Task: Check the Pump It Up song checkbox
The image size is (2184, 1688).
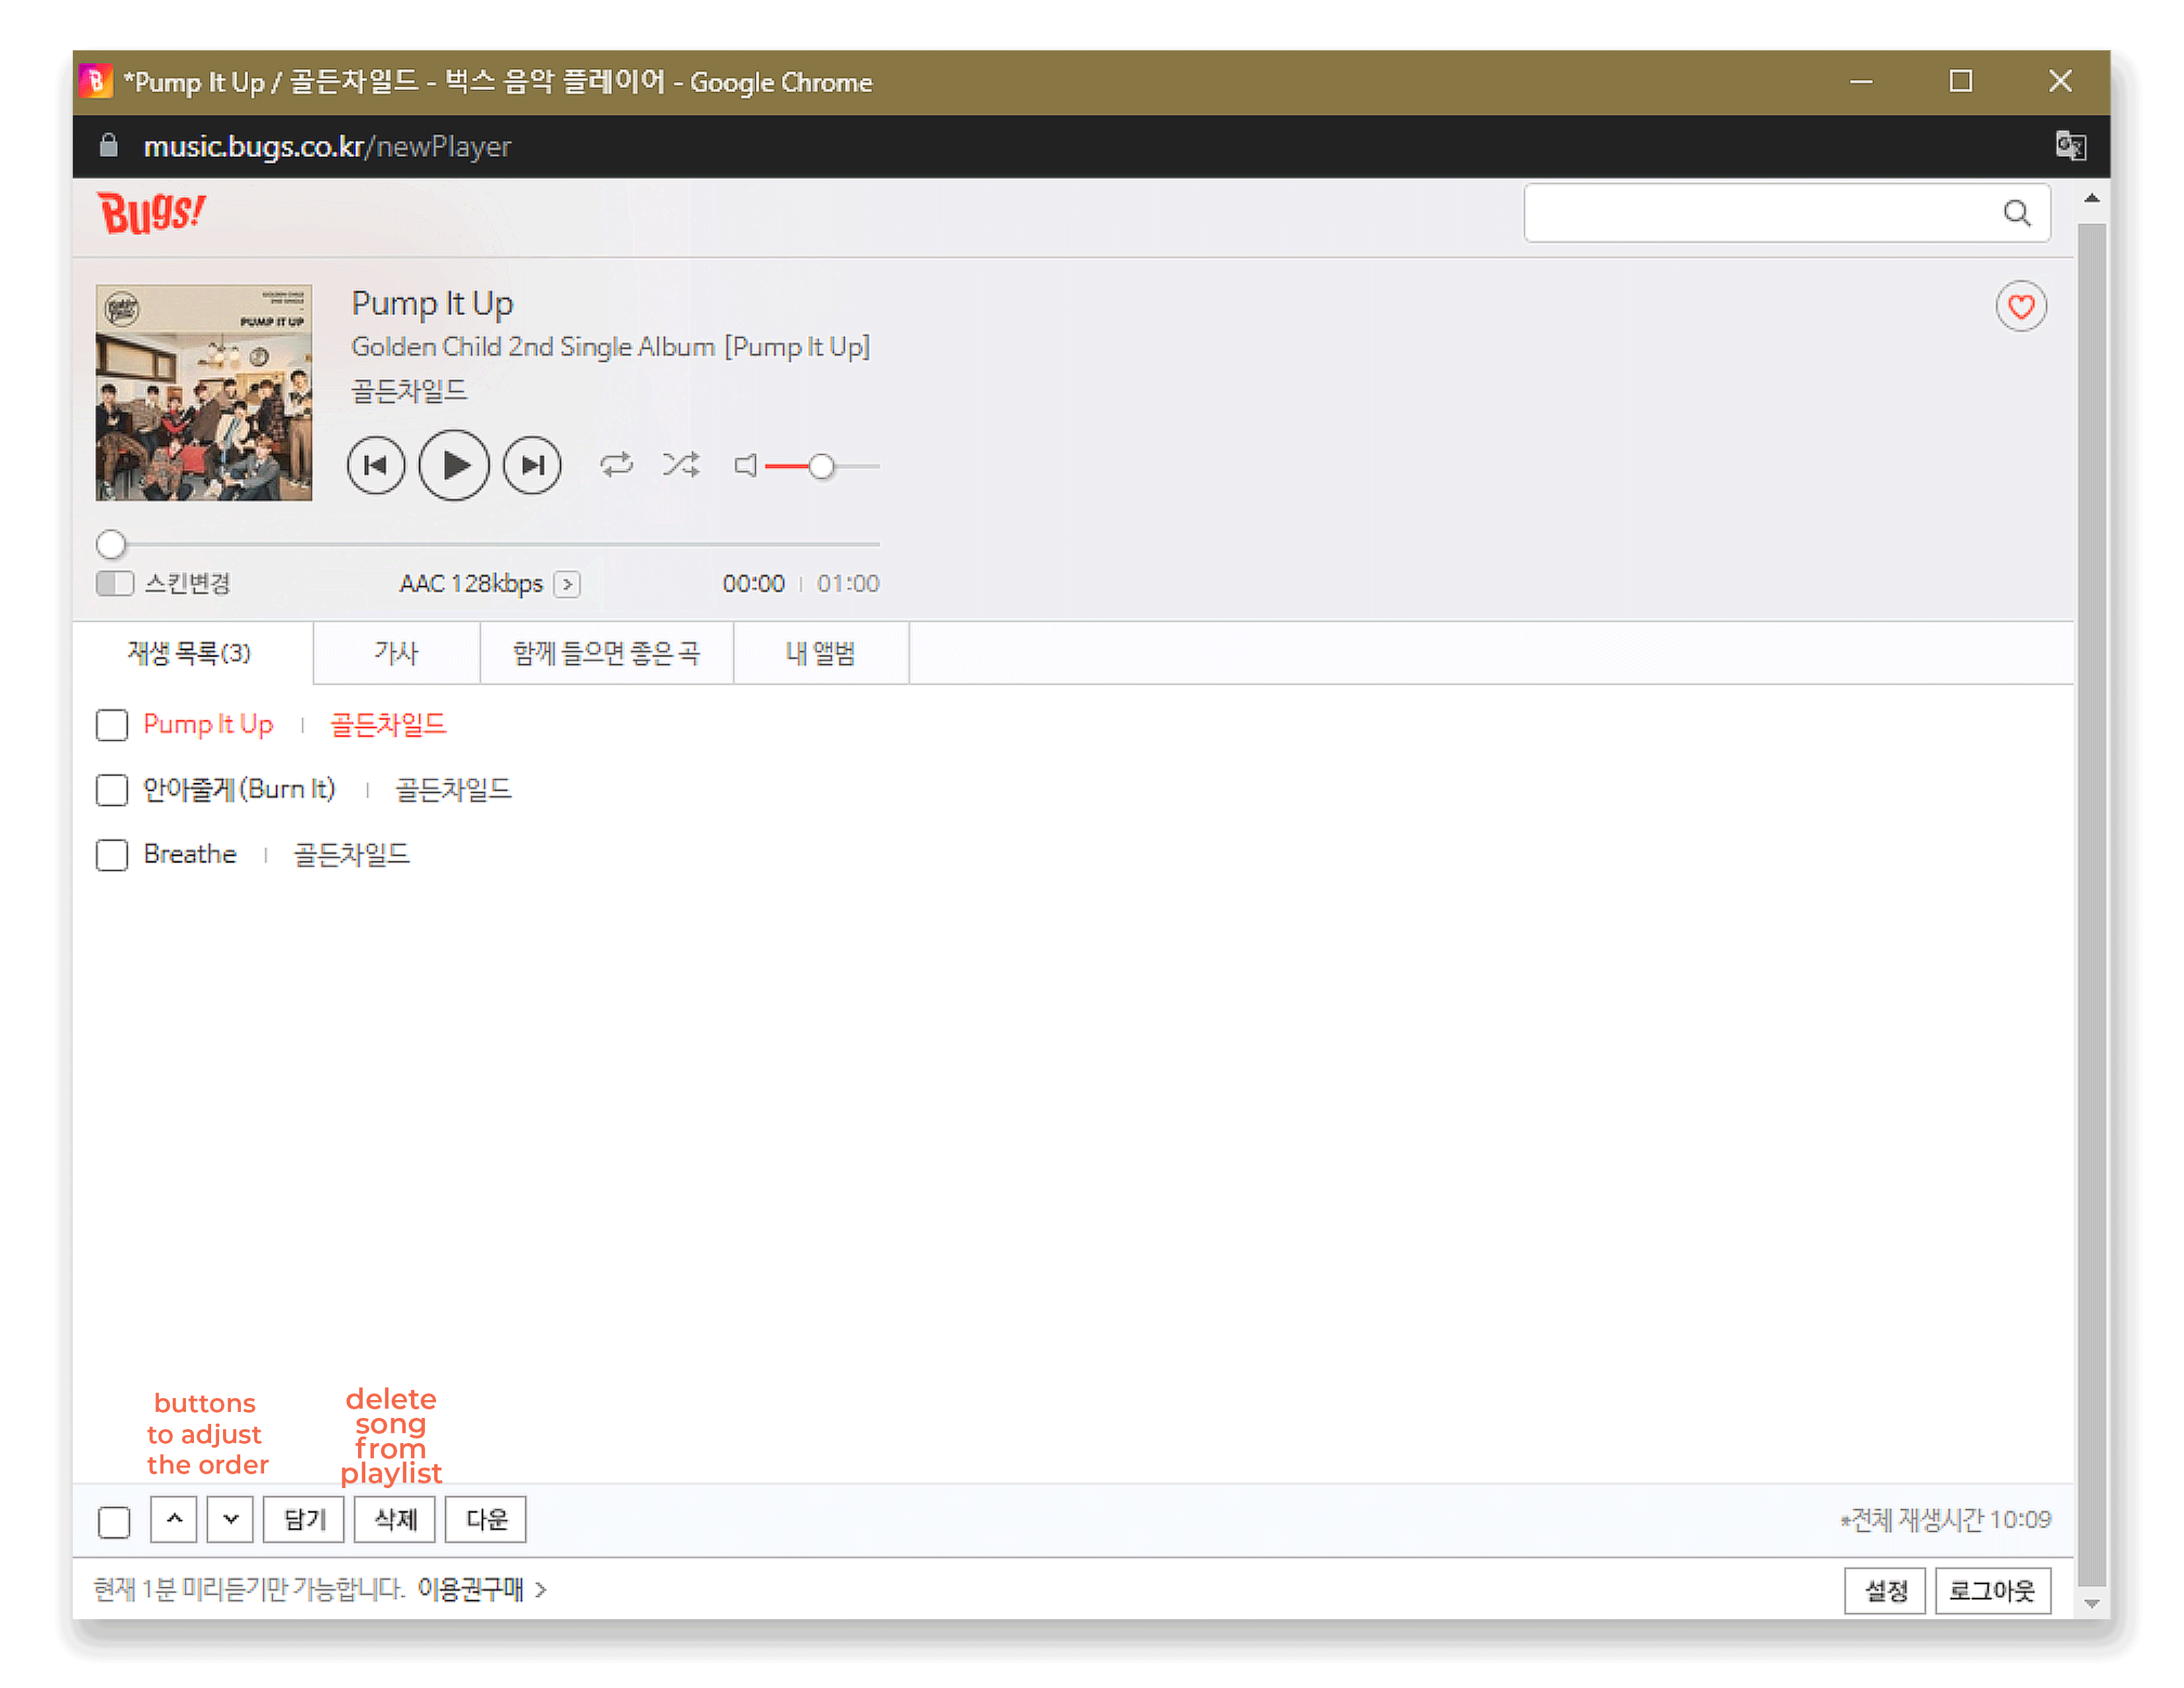Action: (112, 725)
